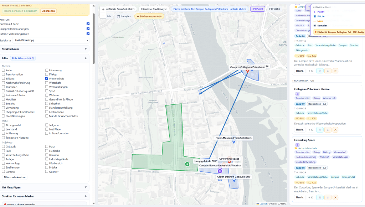
Task: Open the Basiskarte dropdown Hell (Workshop)
Action: (x=51, y=40)
